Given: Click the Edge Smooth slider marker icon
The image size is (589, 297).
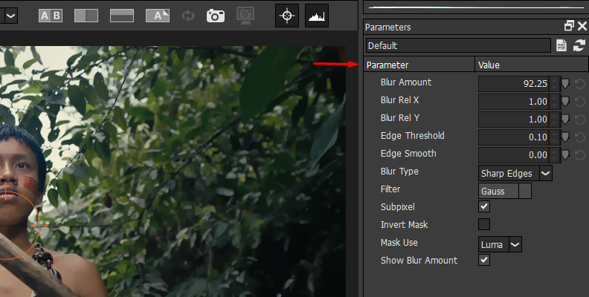Looking at the screenshot, I should coord(565,155).
